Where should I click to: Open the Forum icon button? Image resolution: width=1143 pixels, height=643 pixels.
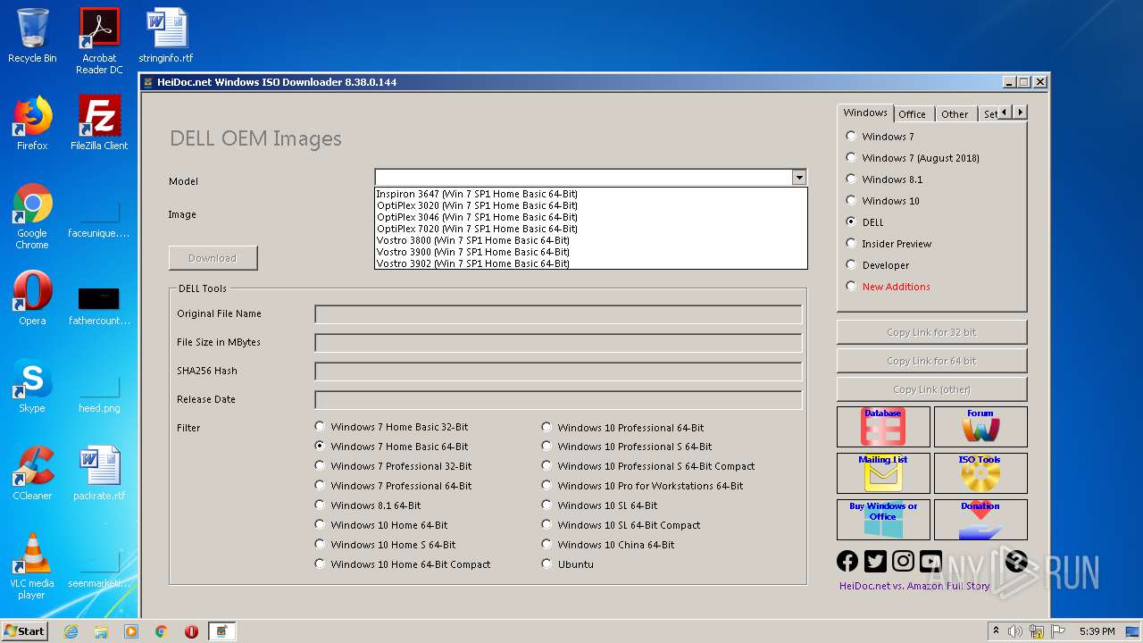(980, 427)
